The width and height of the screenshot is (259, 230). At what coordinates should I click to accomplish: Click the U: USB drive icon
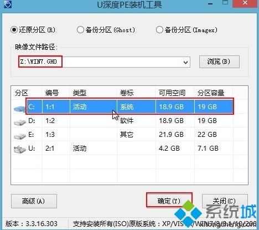(19, 150)
